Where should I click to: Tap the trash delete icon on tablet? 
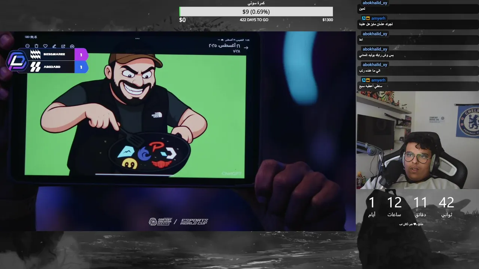click(x=36, y=46)
